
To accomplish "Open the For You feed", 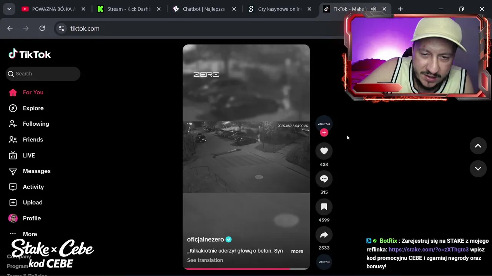I will point(26,92).
